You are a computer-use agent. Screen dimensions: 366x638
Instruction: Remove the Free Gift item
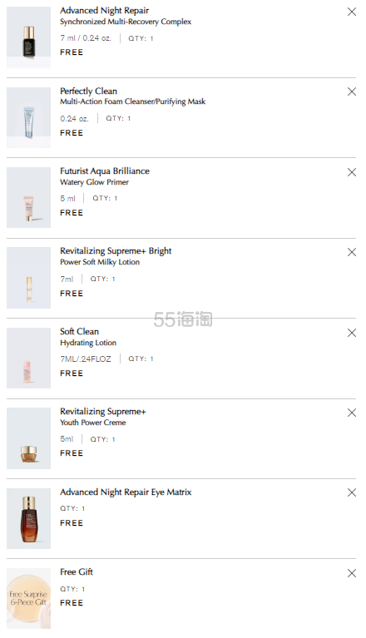(x=352, y=573)
